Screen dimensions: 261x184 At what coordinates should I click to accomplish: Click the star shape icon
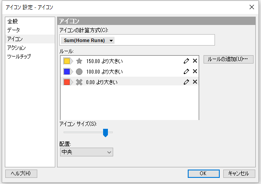tap(79, 61)
